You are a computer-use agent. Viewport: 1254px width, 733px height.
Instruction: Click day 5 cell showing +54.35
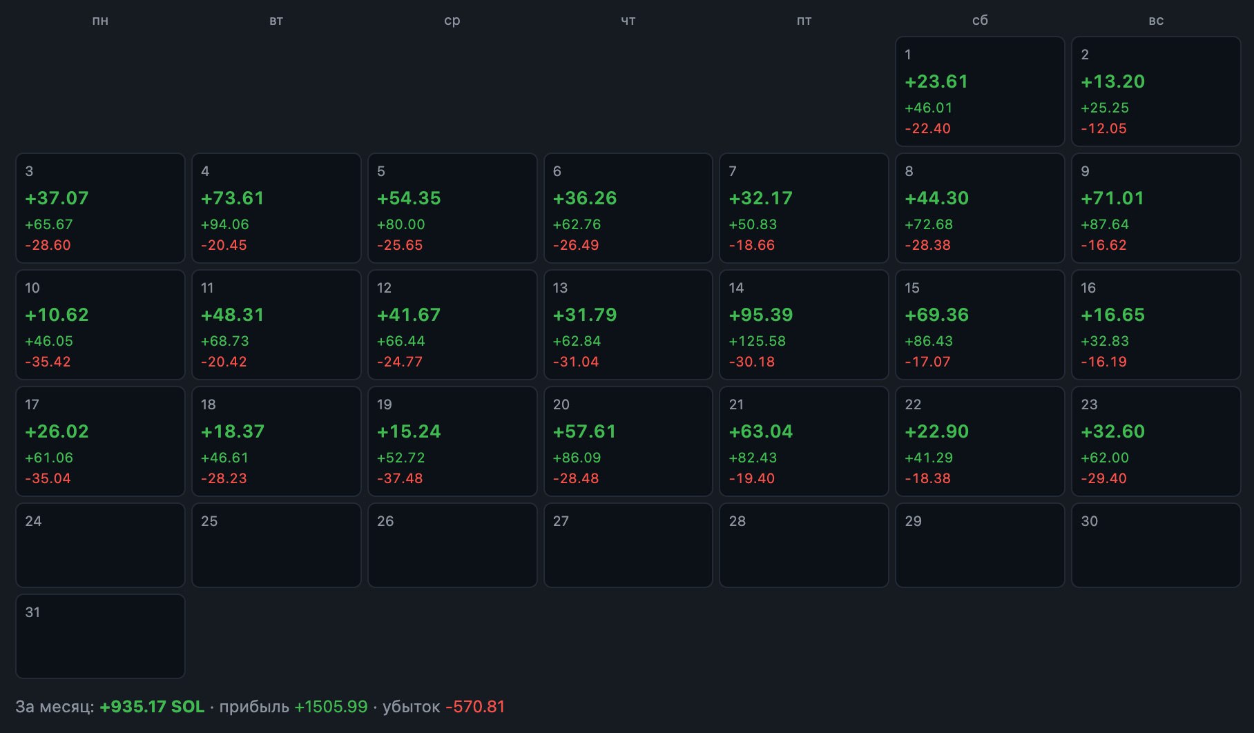(452, 208)
